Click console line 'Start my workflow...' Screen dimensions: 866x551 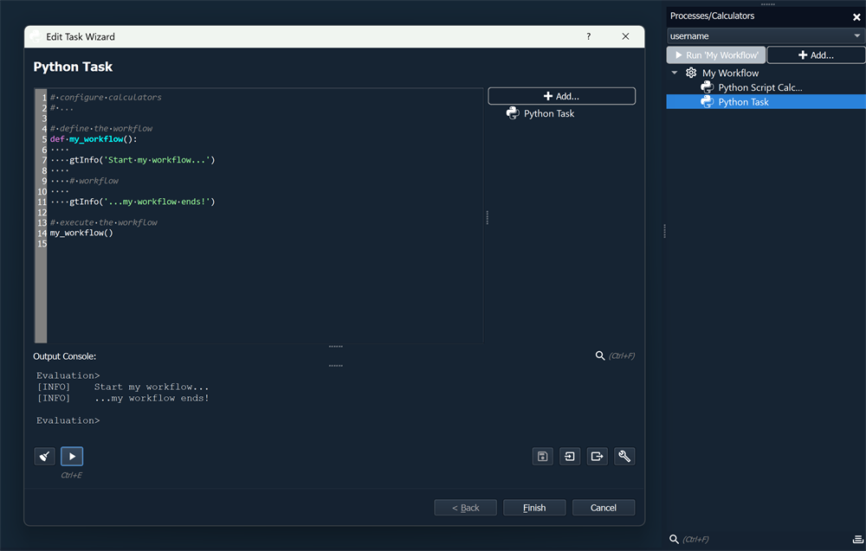click(x=152, y=387)
